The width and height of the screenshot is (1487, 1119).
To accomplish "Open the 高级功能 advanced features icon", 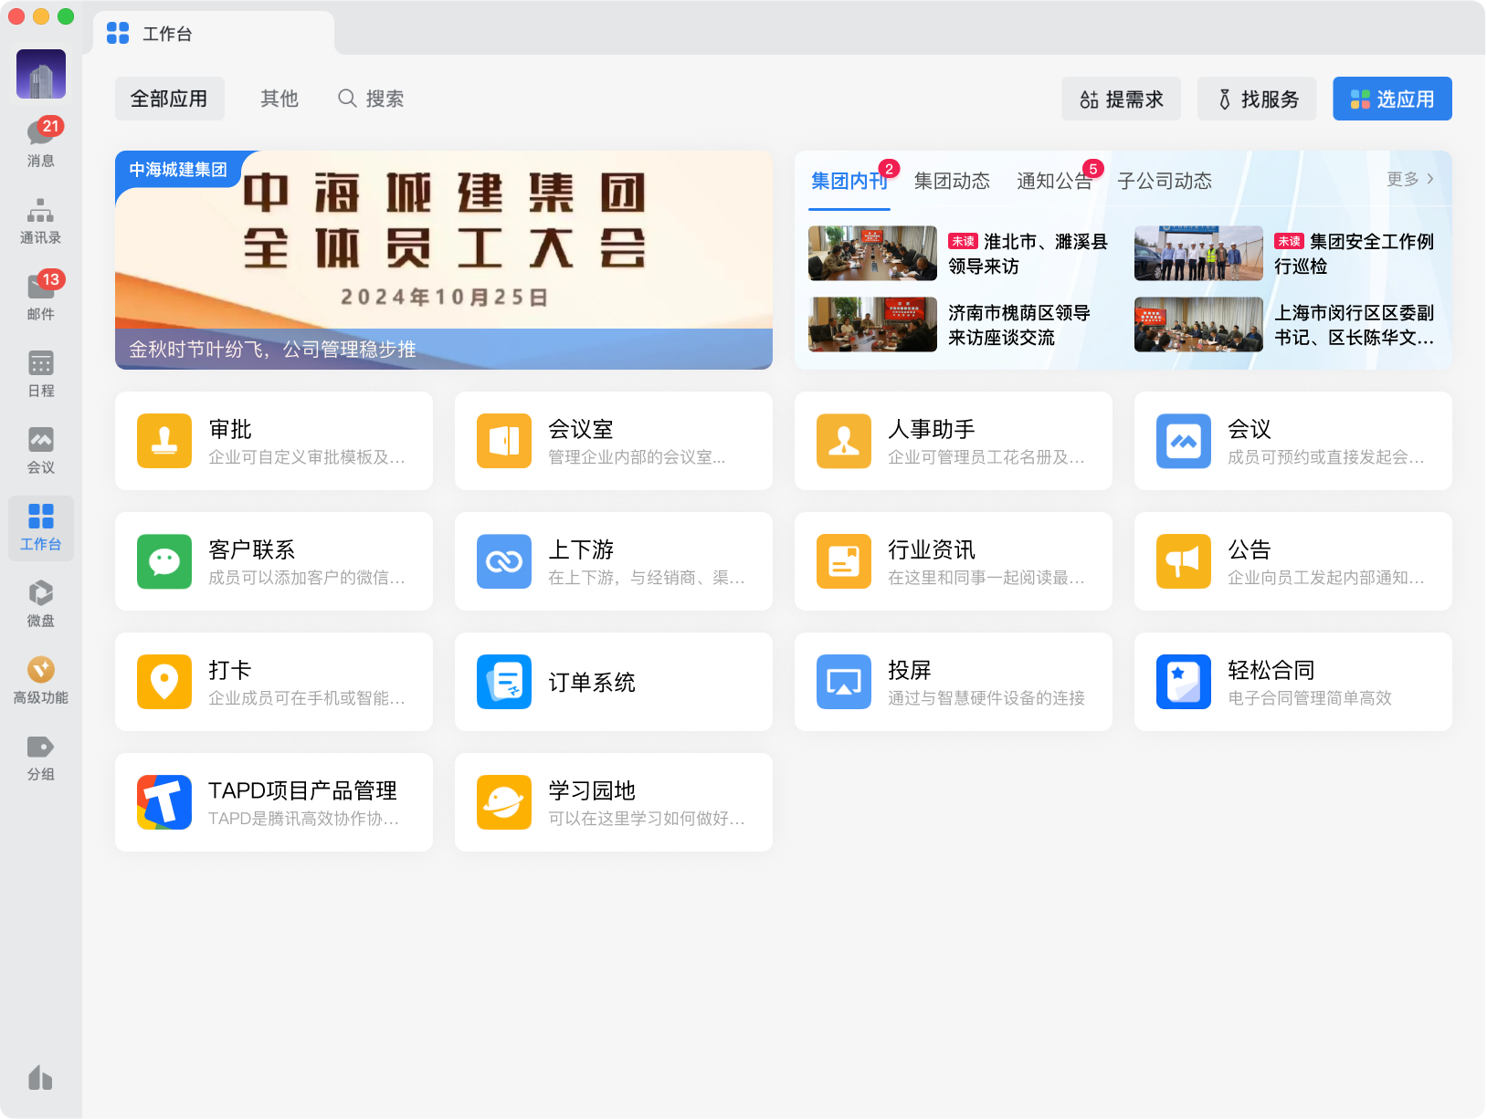I will coord(41,680).
